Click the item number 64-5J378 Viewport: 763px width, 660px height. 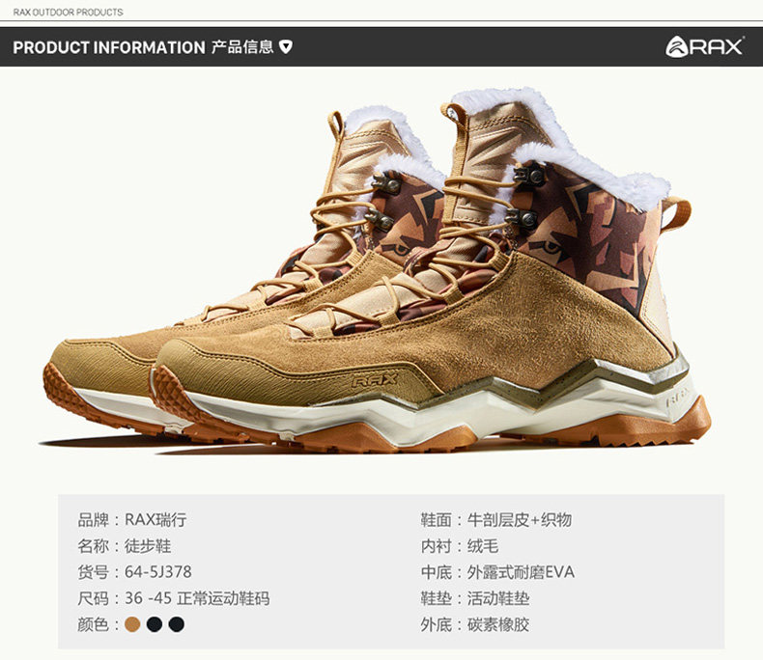[158, 572]
